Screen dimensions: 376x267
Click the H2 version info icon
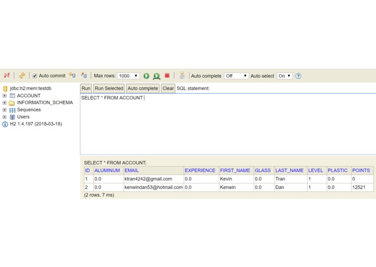click(5, 124)
